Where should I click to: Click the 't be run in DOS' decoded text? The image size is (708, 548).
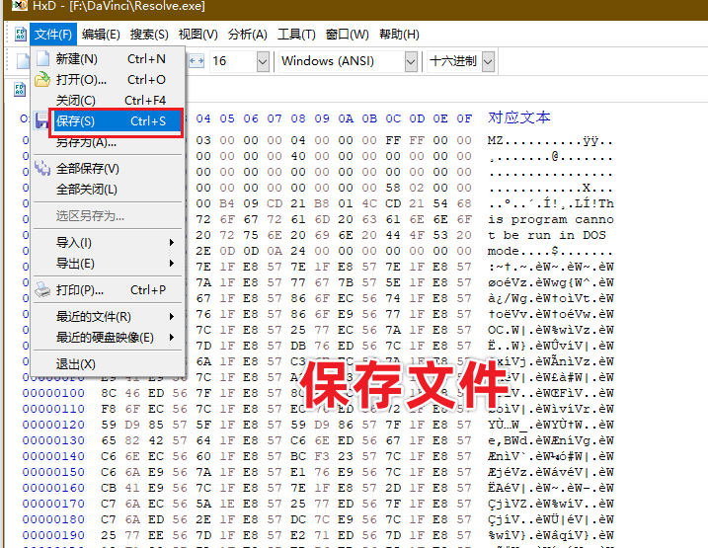pos(547,236)
